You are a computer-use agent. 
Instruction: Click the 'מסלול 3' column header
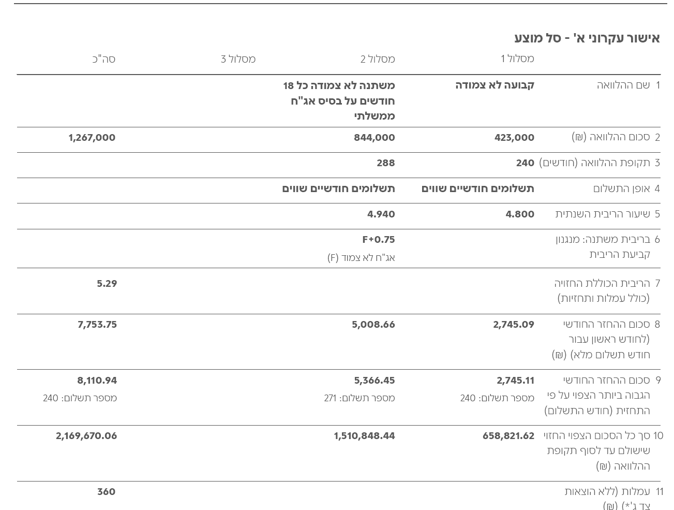pyautogui.click(x=238, y=59)
